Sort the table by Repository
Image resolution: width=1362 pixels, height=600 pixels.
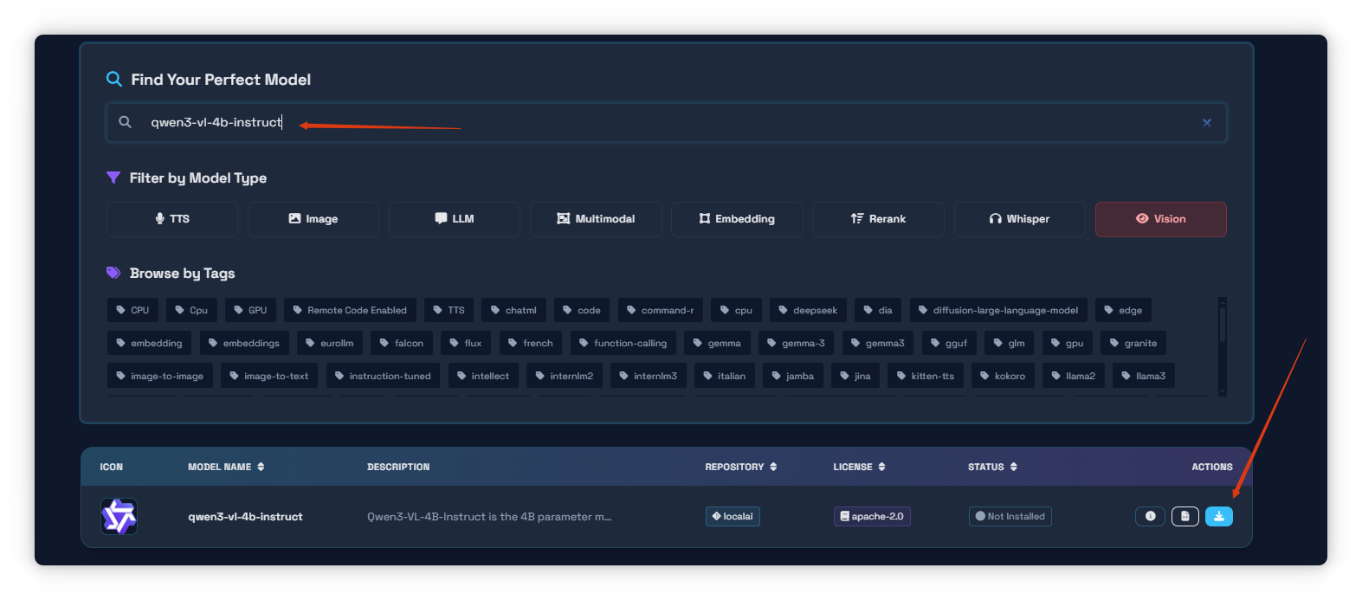[741, 467]
